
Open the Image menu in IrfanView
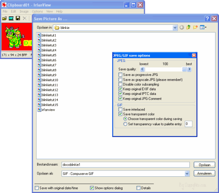pos(24,11)
